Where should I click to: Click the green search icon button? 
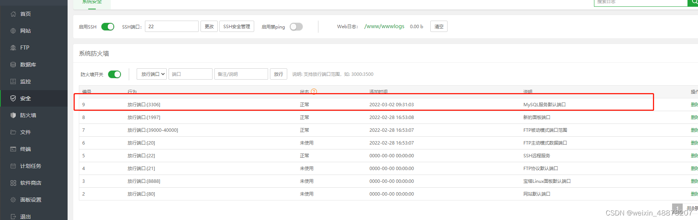click(694, 2)
